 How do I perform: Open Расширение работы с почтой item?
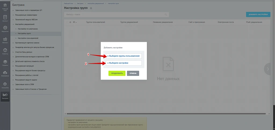point(27,75)
